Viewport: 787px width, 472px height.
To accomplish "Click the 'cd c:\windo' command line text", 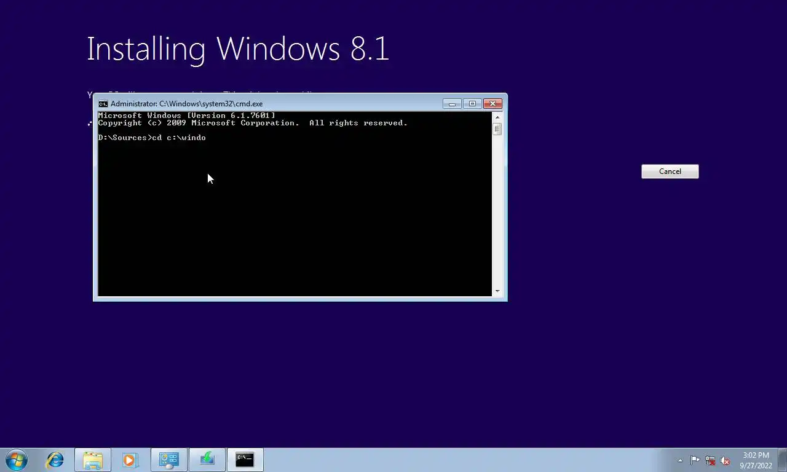I will (179, 138).
